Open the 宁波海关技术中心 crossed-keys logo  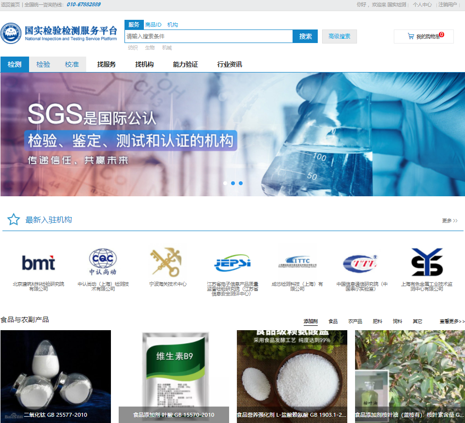click(166, 262)
